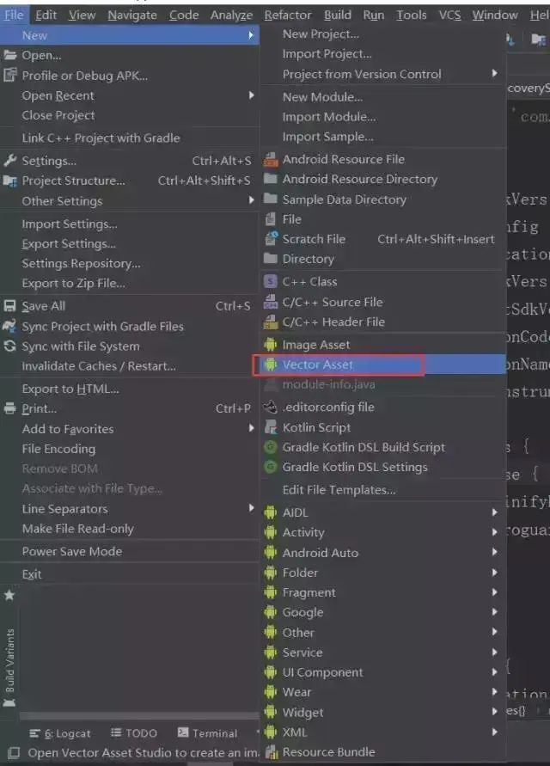Click the Android Resource File icon
The image size is (550, 766).
272,159
